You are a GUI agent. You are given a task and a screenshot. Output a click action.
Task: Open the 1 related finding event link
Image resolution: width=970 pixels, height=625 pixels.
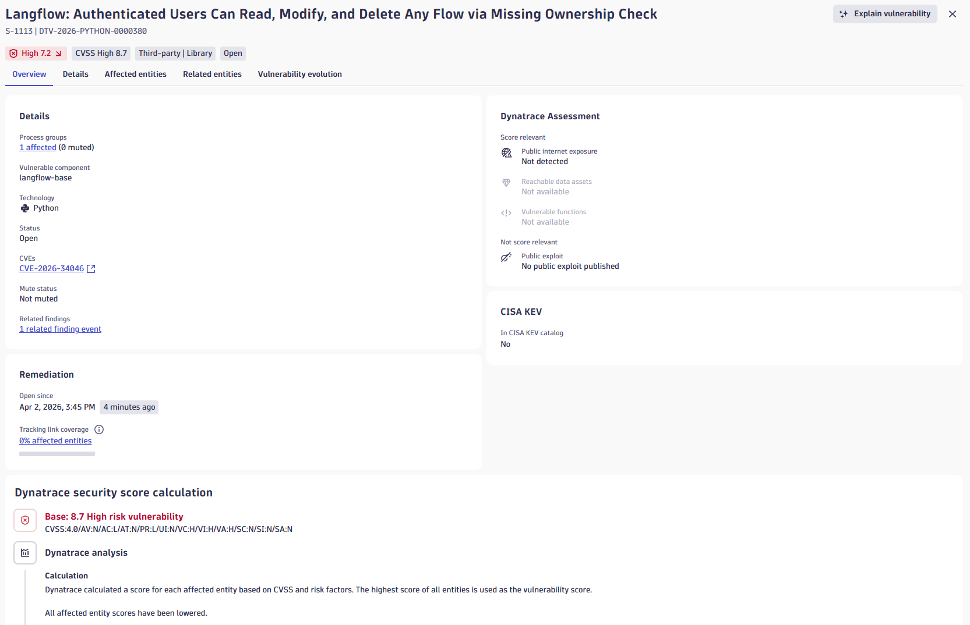click(61, 329)
